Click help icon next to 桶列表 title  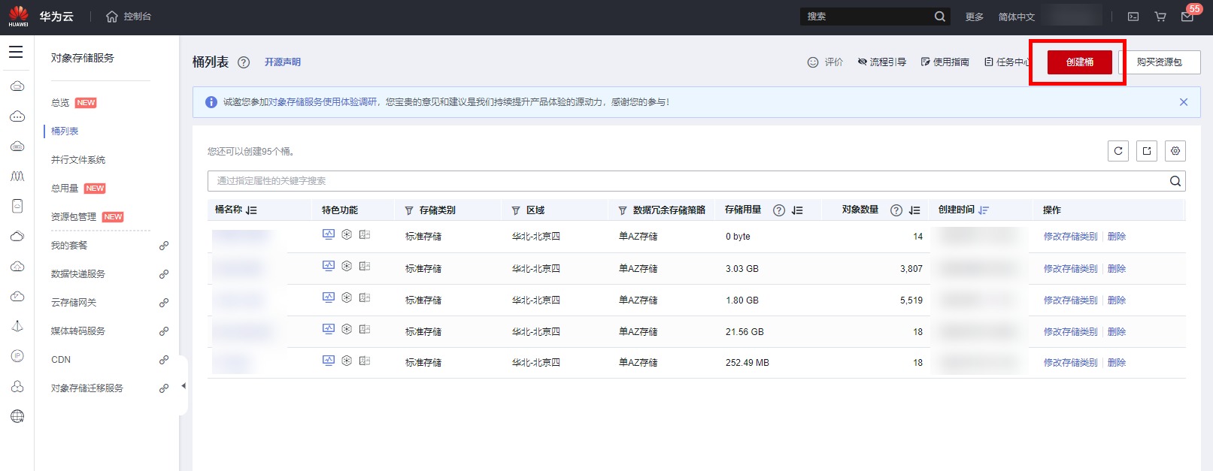pyautogui.click(x=244, y=62)
